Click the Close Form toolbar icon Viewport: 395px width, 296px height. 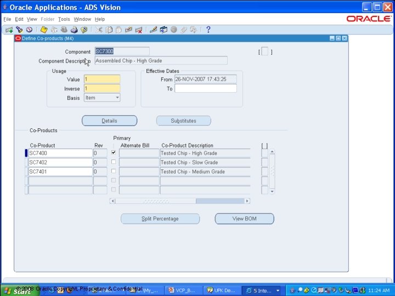pyautogui.click(x=84, y=30)
